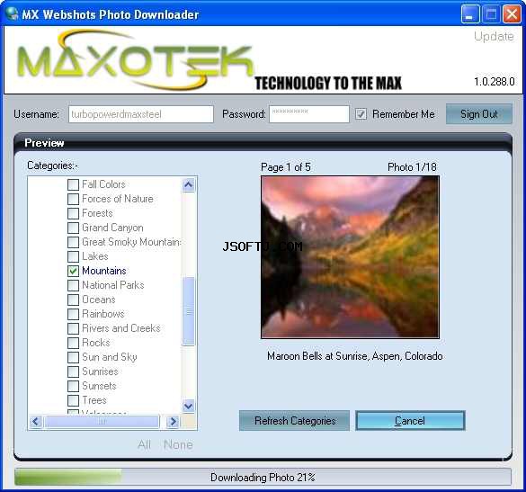Click the Username input field
Screen dimensions: 526x492
[x=141, y=114]
